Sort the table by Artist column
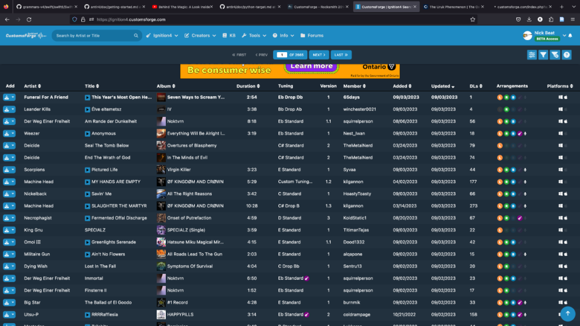This screenshot has width=580, height=326. point(32,86)
